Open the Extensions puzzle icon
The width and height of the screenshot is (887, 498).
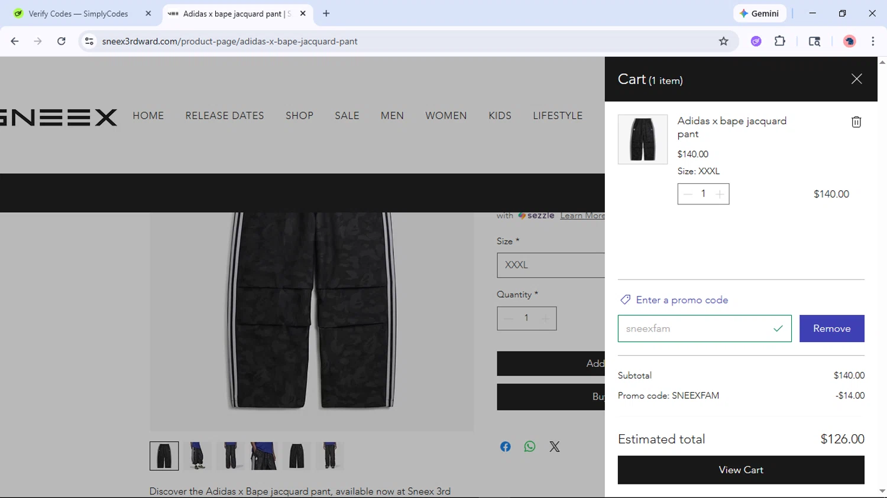click(x=780, y=41)
